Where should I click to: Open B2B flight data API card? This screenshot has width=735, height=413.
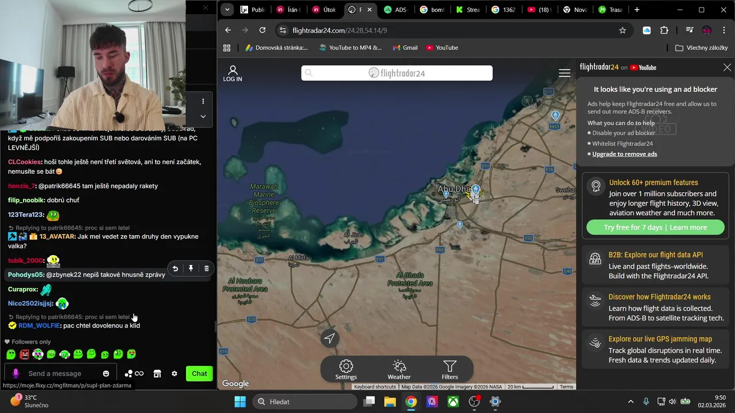tap(655, 265)
